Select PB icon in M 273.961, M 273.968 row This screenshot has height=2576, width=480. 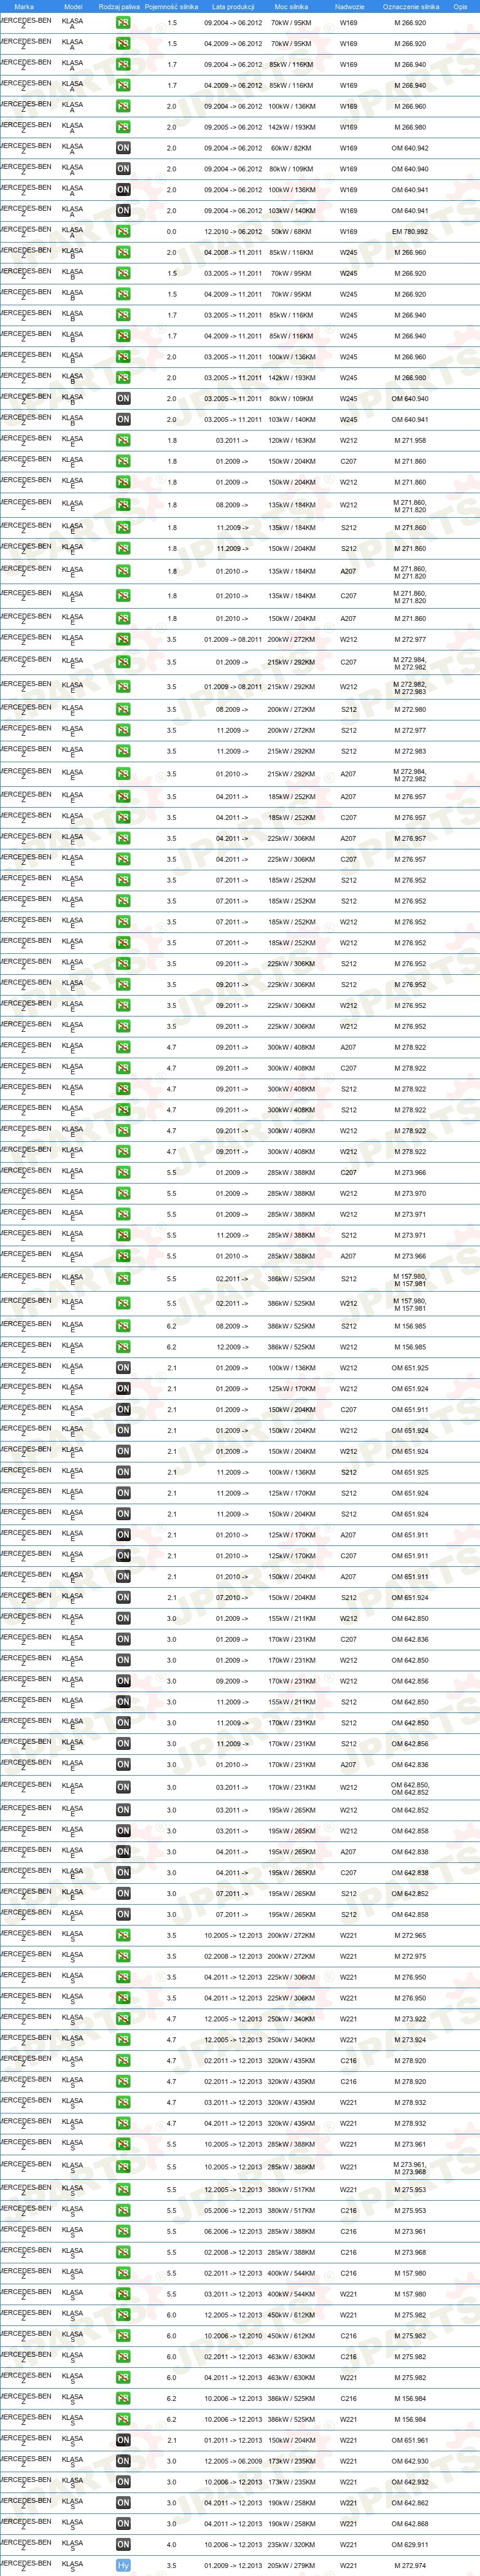pyautogui.click(x=123, y=2167)
